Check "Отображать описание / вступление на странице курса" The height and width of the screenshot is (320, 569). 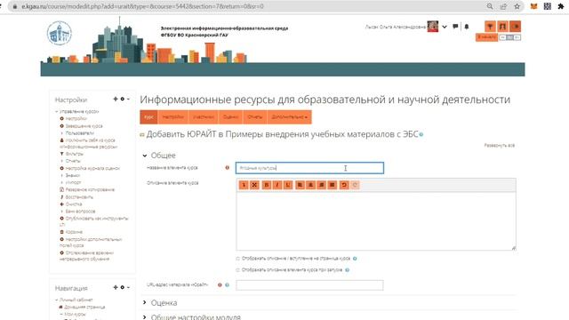pos(238,259)
